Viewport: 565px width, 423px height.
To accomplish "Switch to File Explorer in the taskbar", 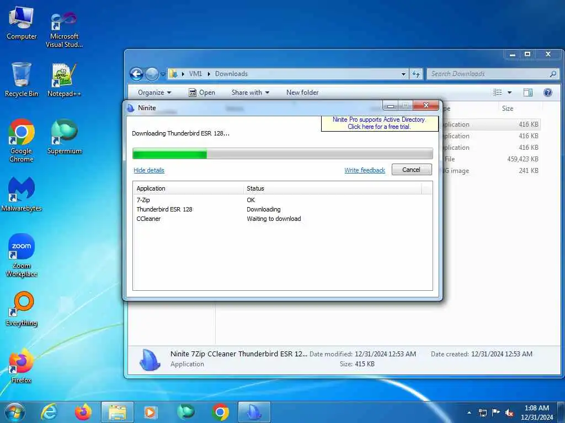I will (118, 412).
